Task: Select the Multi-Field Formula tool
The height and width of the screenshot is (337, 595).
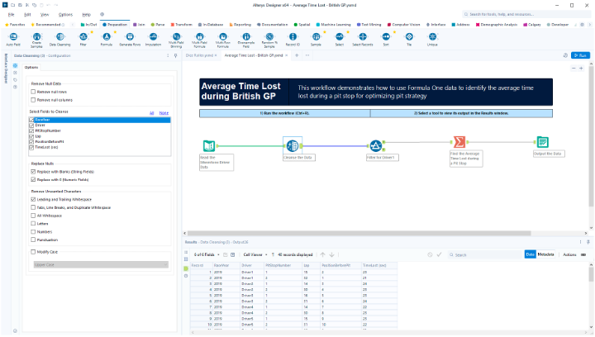Action: pos(200,37)
